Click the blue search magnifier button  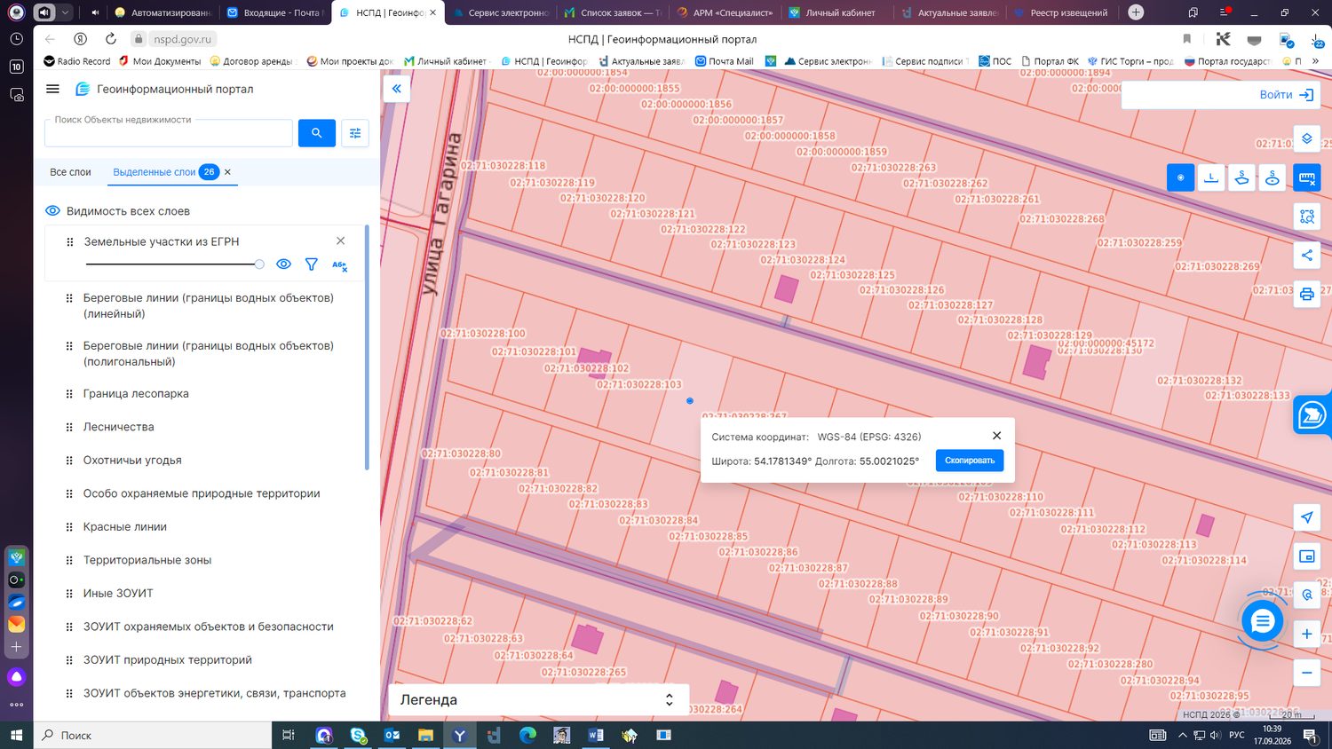click(x=317, y=133)
